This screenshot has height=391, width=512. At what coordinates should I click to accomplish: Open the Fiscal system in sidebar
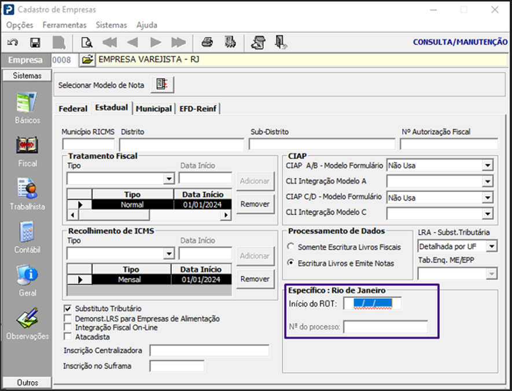[x=27, y=146]
